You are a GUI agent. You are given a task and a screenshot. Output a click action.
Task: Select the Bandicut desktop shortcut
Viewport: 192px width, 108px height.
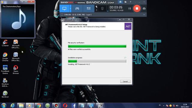coord(5,94)
